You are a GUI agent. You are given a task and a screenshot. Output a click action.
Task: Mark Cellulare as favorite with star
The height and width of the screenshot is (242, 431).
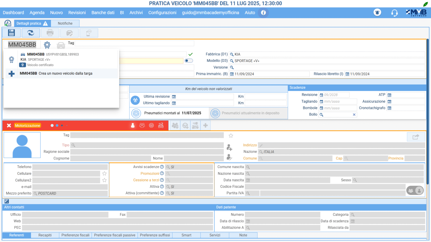point(104,174)
